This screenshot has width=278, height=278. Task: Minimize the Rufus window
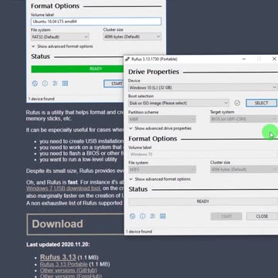coord(244,59)
